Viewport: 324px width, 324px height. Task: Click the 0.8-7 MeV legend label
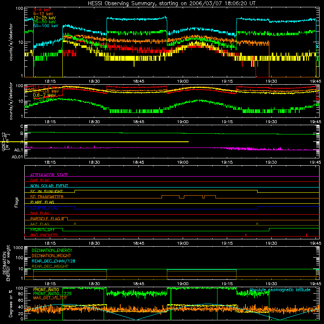coord(45,95)
